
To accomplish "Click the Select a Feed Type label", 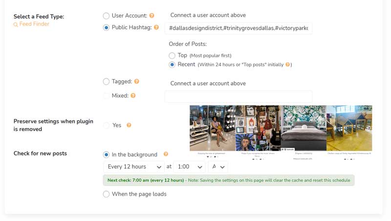I will coord(39,17).
